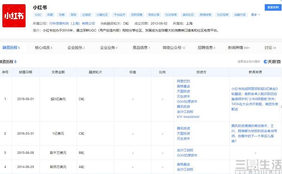Switch to the 融资历程 tab
The width and height of the screenshot is (282, 174).
click(x=11, y=47)
